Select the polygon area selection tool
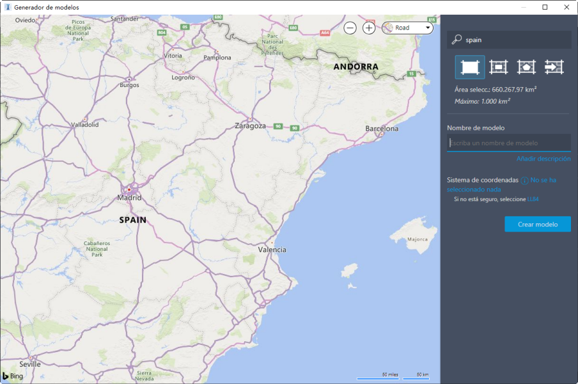The height and width of the screenshot is (384, 578). coord(526,67)
